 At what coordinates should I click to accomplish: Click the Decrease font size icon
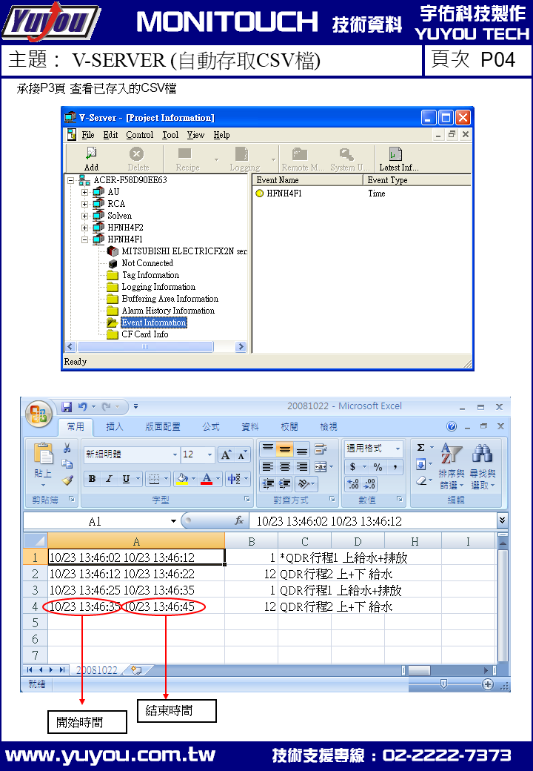point(242,455)
